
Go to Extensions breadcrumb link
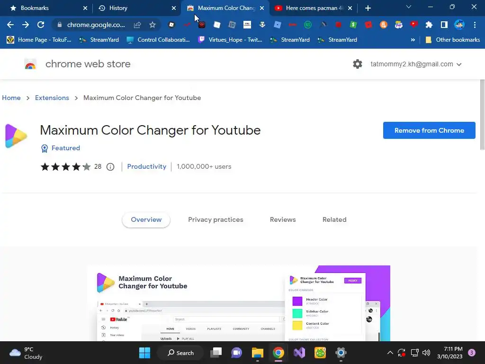52,98
